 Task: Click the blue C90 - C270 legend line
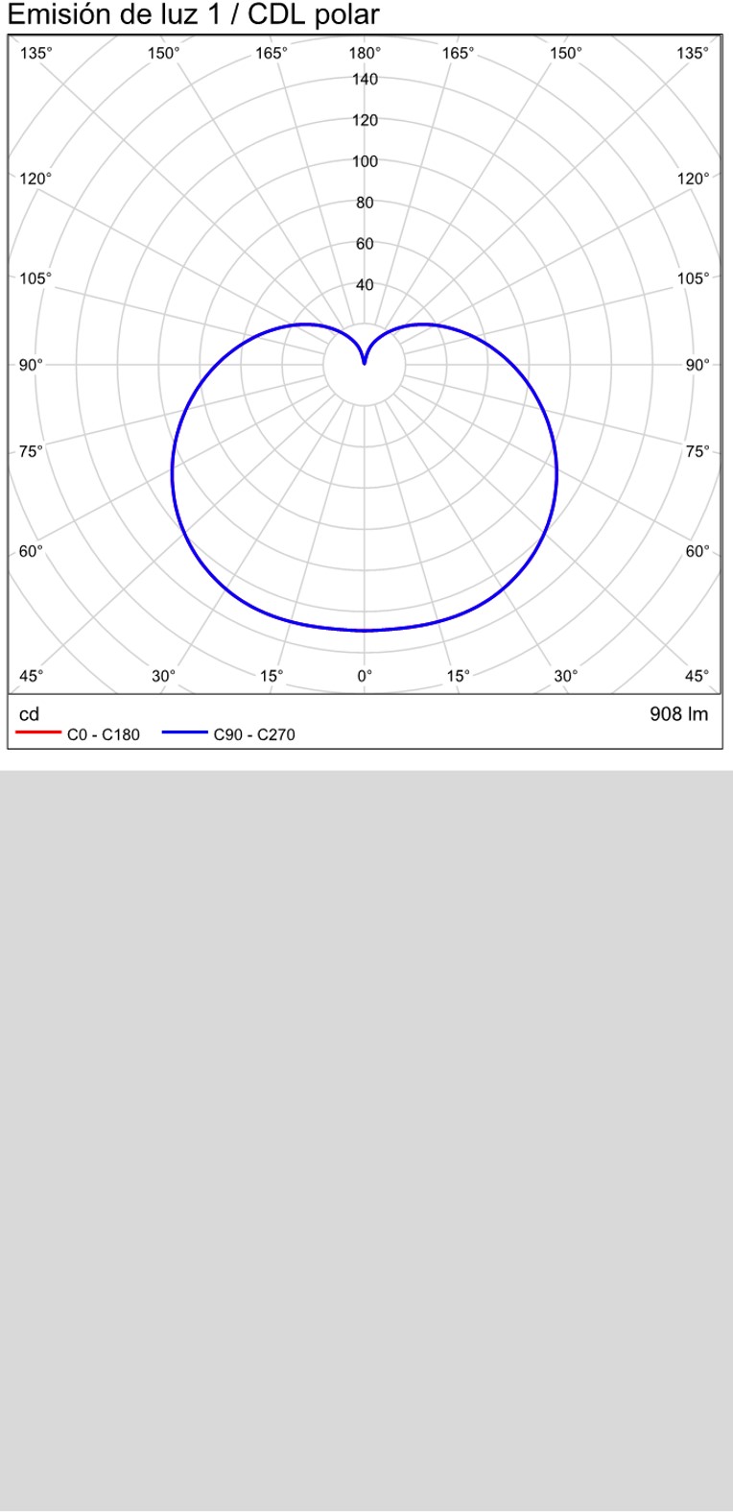pyautogui.click(x=184, y=734)
